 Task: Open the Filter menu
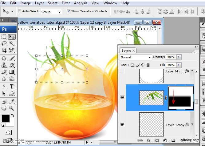click(65, 3)
